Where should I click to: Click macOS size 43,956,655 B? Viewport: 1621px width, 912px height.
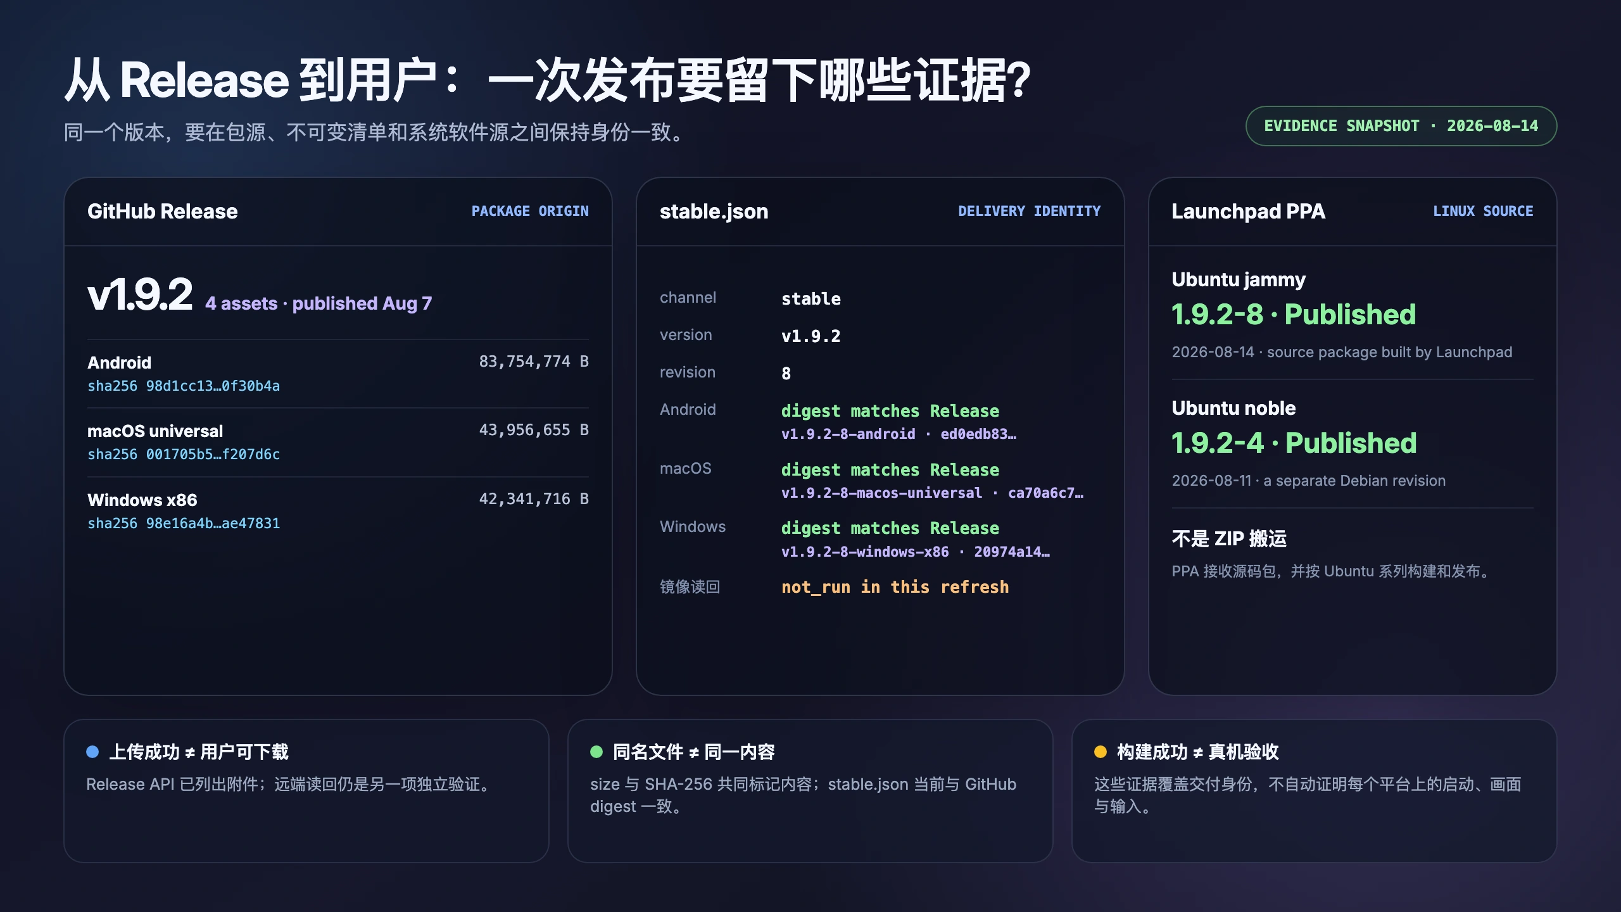pyautogui.click(x=534, y=429)
